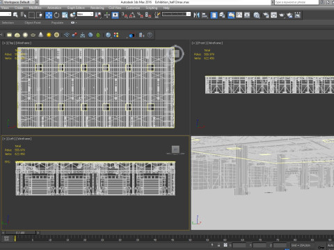Click the cone primitive icon

coord(41,35)
